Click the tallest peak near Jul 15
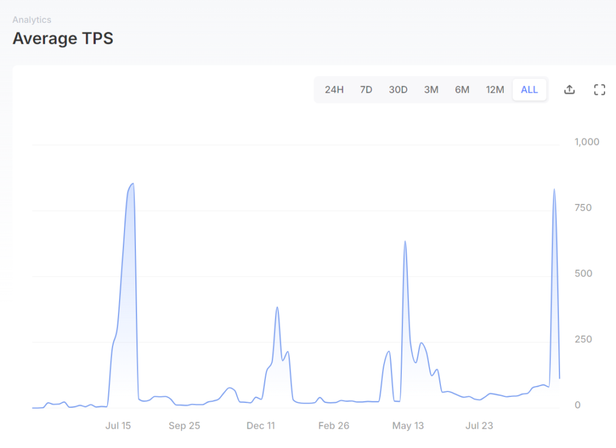The height and width of the screenshot is (448, 616). (x=132, y=184)
